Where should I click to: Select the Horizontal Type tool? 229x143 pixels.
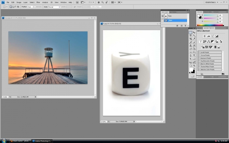click(x=194, y=56)
